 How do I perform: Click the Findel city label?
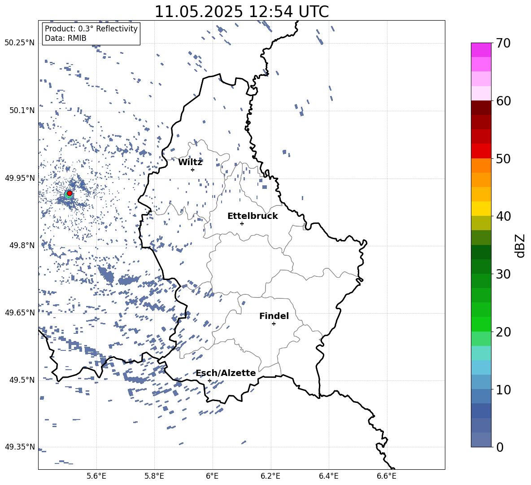(274, 316)
